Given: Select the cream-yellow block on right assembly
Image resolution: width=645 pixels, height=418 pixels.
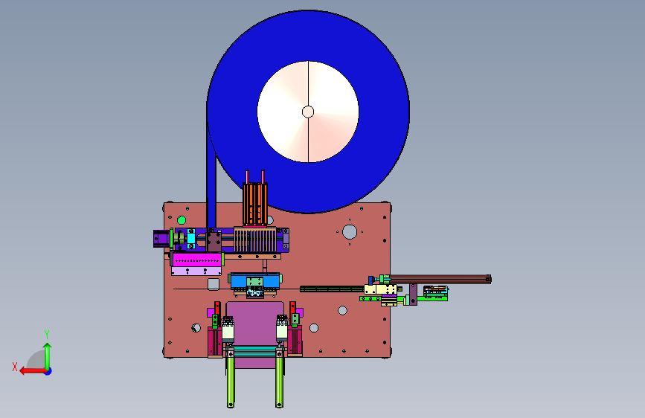Looking at the screenshot, I should [x=380, y=289].
